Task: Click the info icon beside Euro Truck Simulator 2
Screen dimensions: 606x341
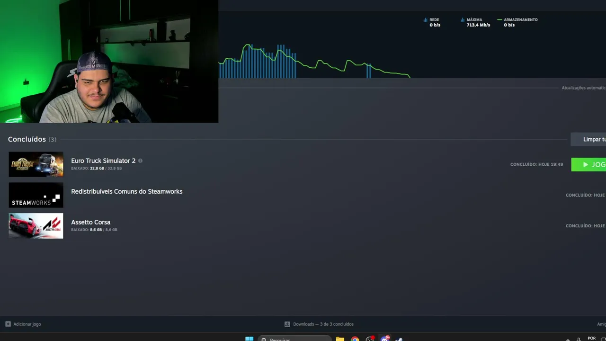Action: [140, 161]
